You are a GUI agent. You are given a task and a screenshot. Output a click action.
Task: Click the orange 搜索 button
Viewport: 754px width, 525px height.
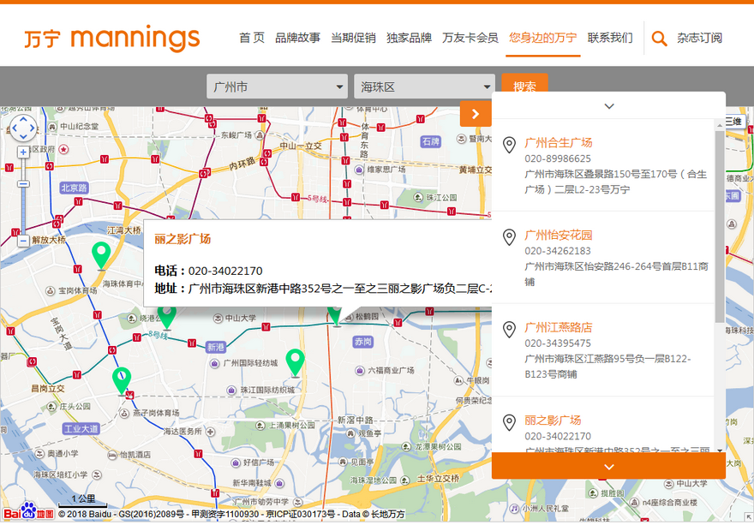coord(524,85)
